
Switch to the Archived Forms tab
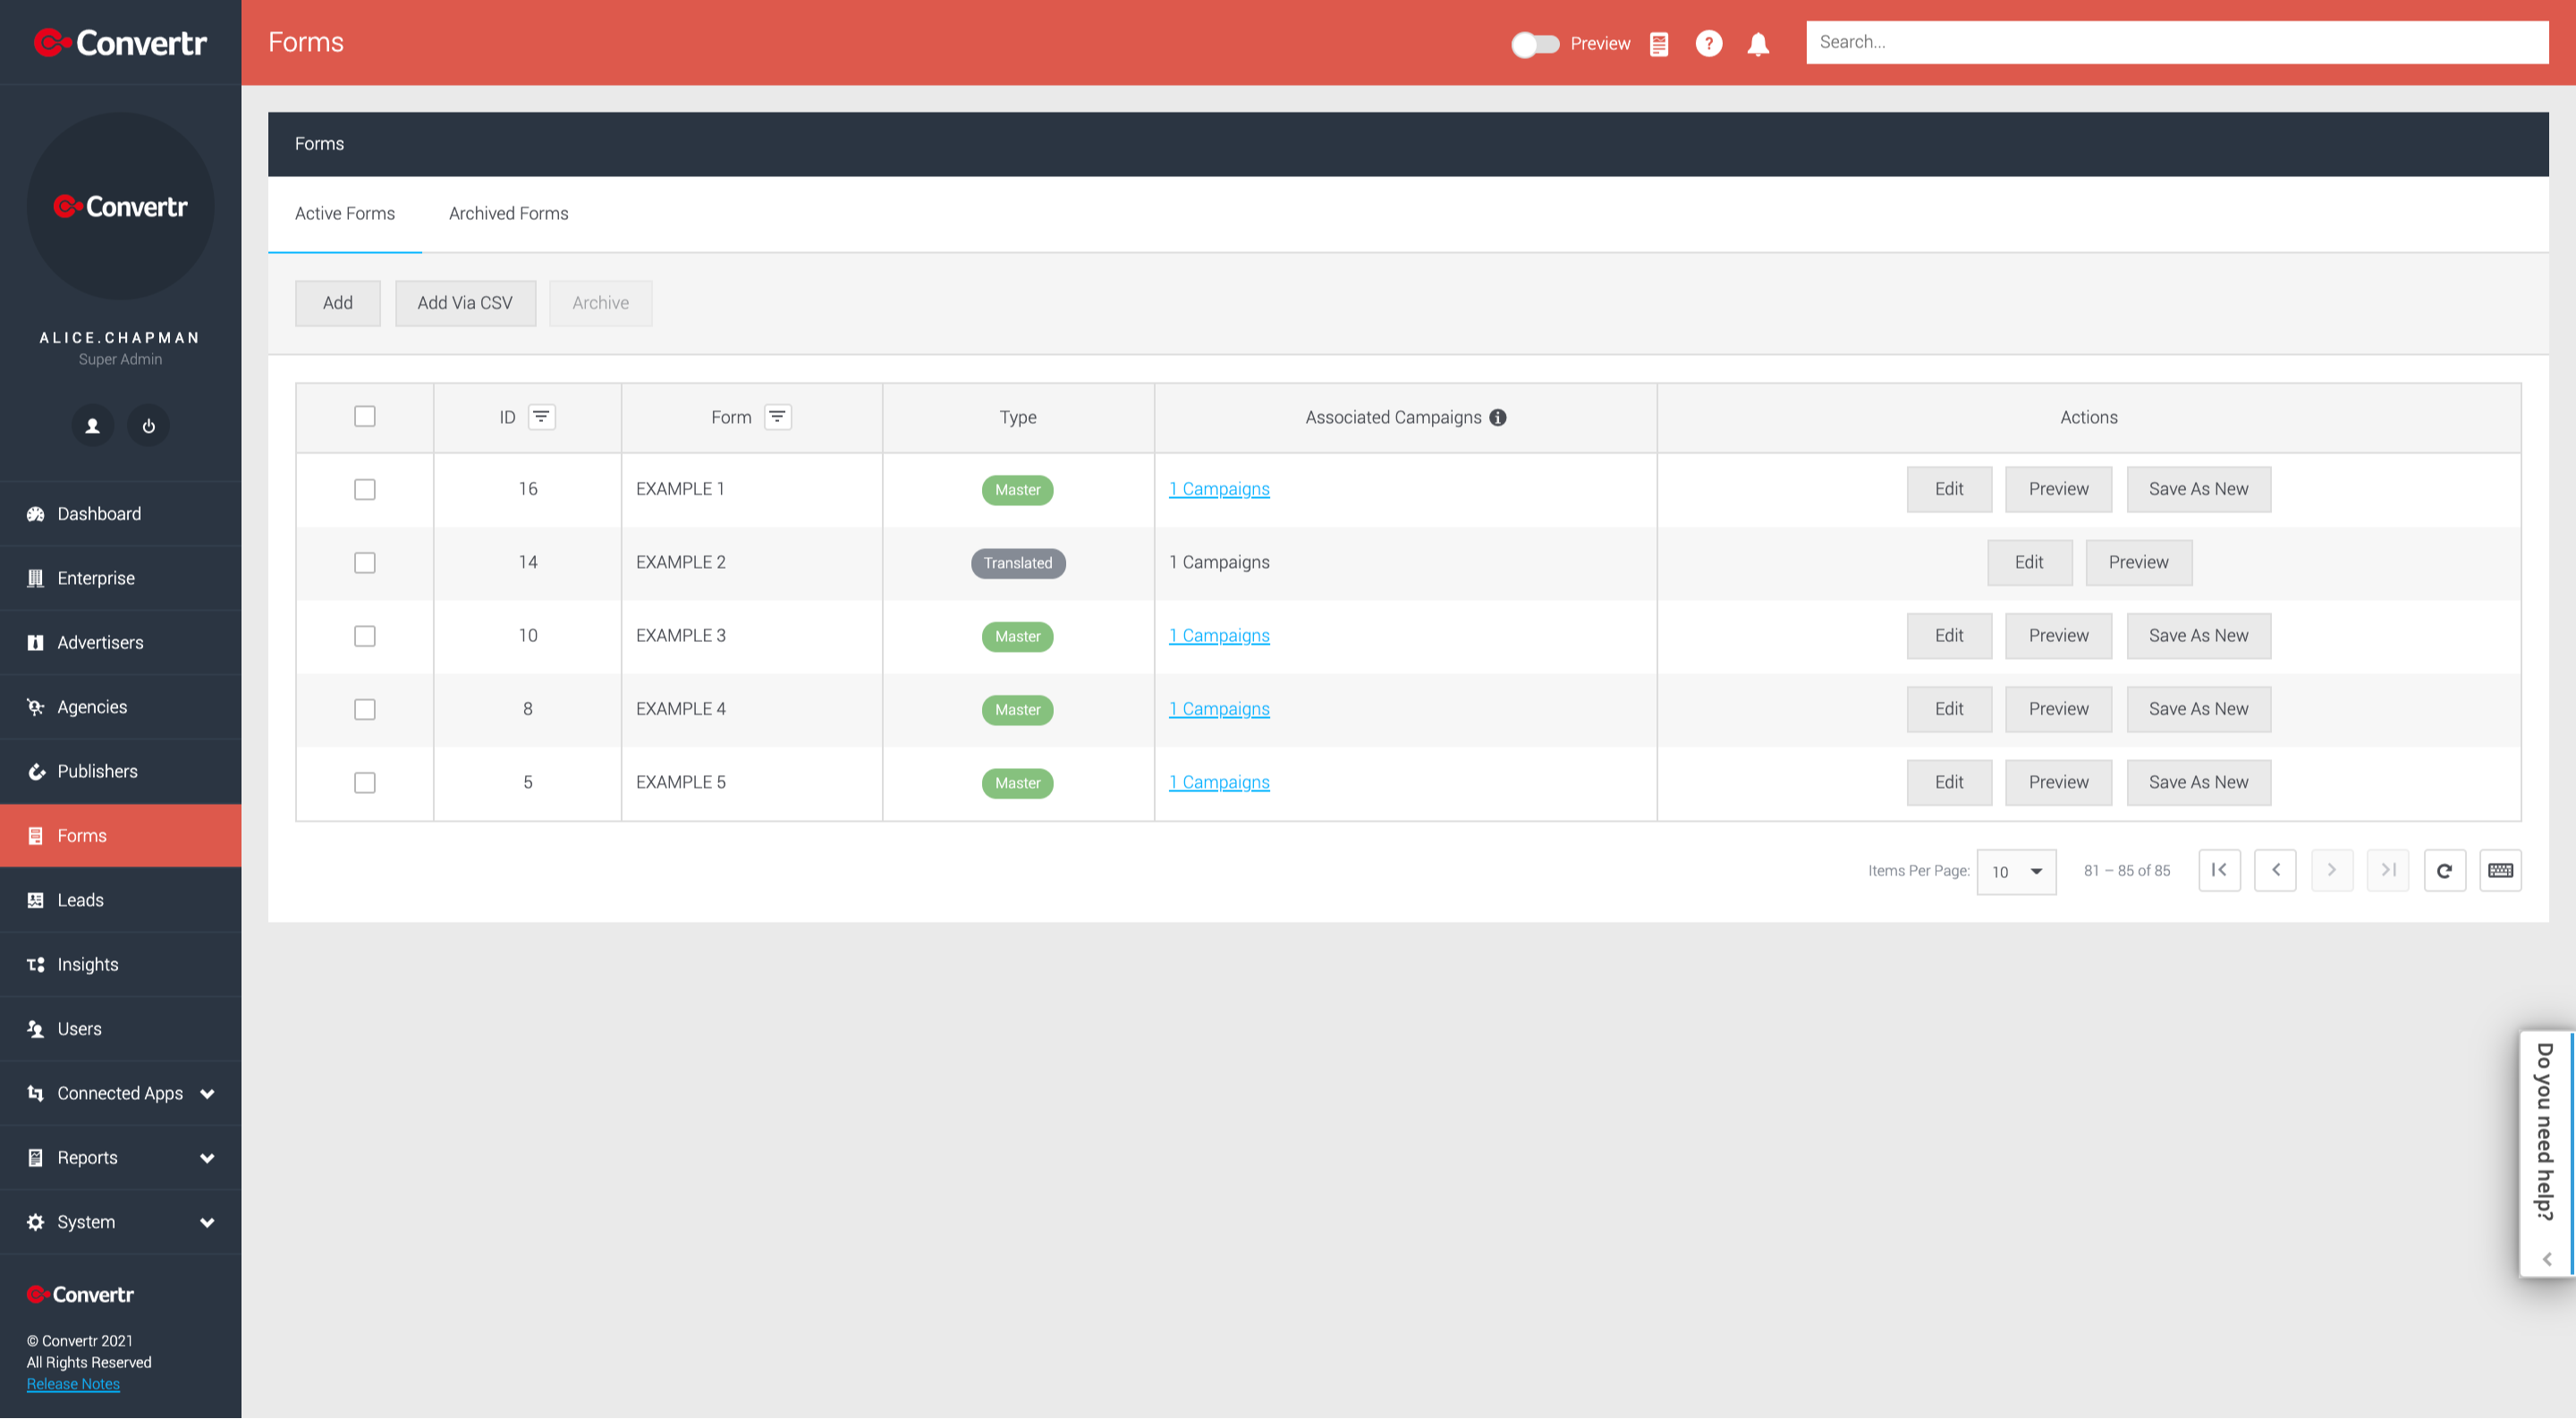(508, 214)
